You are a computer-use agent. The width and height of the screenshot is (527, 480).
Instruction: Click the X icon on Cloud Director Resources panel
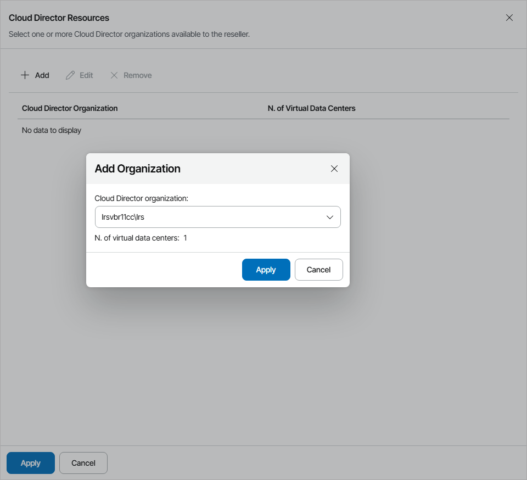[509, 17]
